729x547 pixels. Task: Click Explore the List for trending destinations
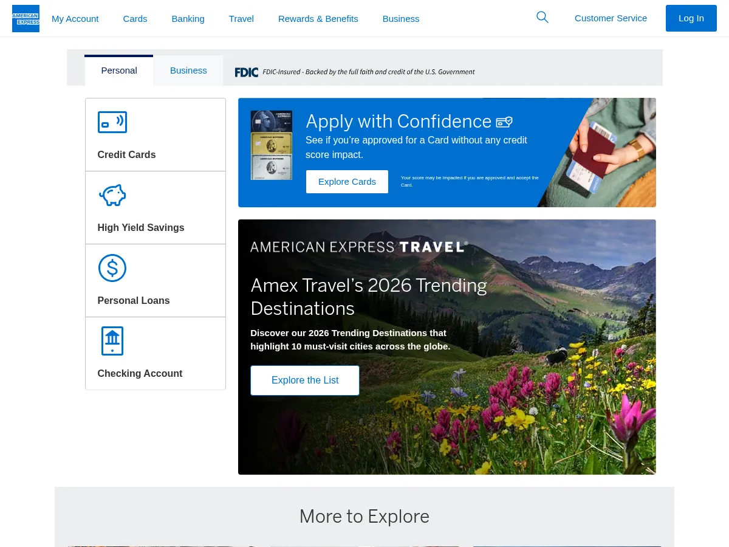(x=305, y=380)
